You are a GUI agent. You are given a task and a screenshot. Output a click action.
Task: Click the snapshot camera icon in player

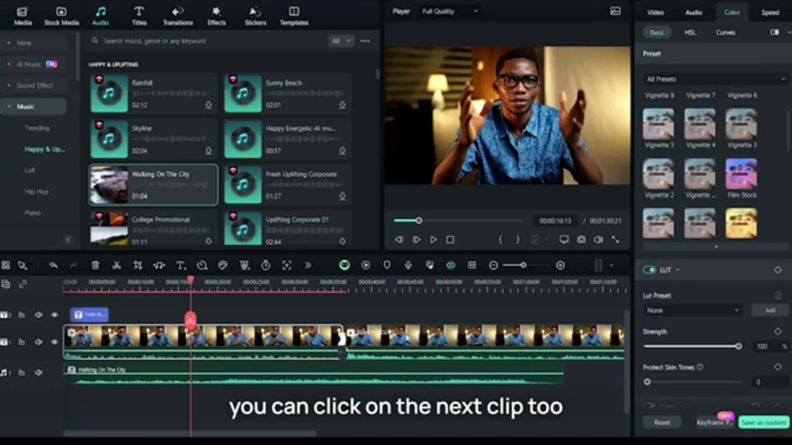tap(581, 239)
